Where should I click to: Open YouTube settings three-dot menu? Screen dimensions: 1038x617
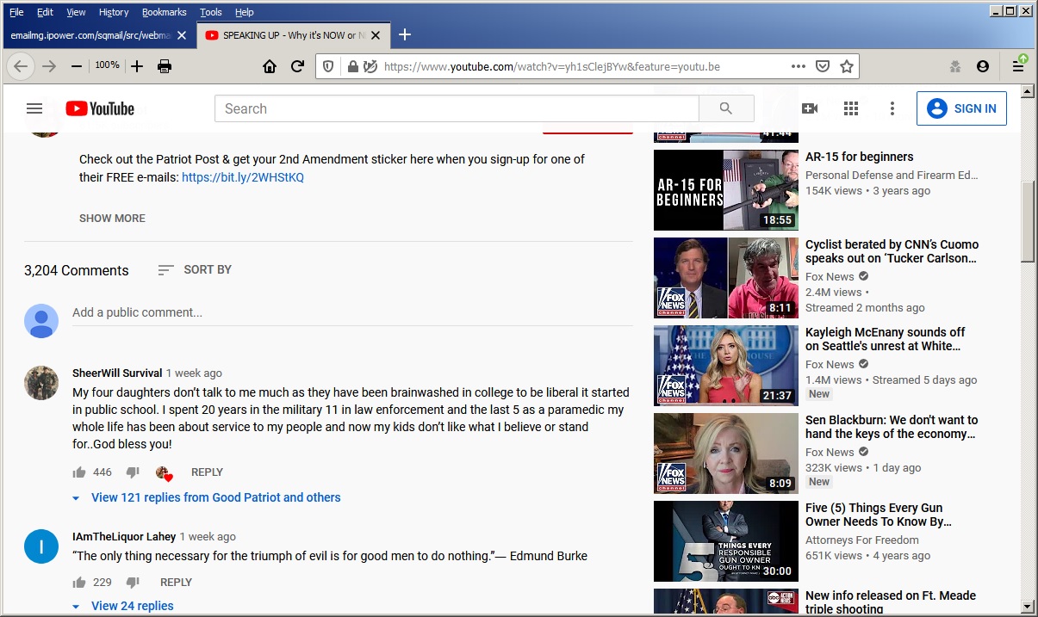click(x=892, y=108)
